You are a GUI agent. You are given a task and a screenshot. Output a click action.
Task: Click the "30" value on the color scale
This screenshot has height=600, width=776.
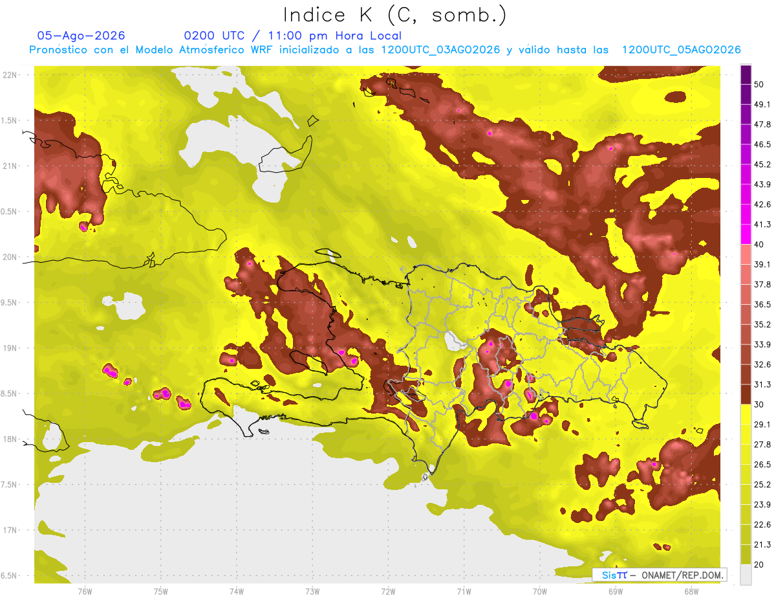[x=759, y=405]
